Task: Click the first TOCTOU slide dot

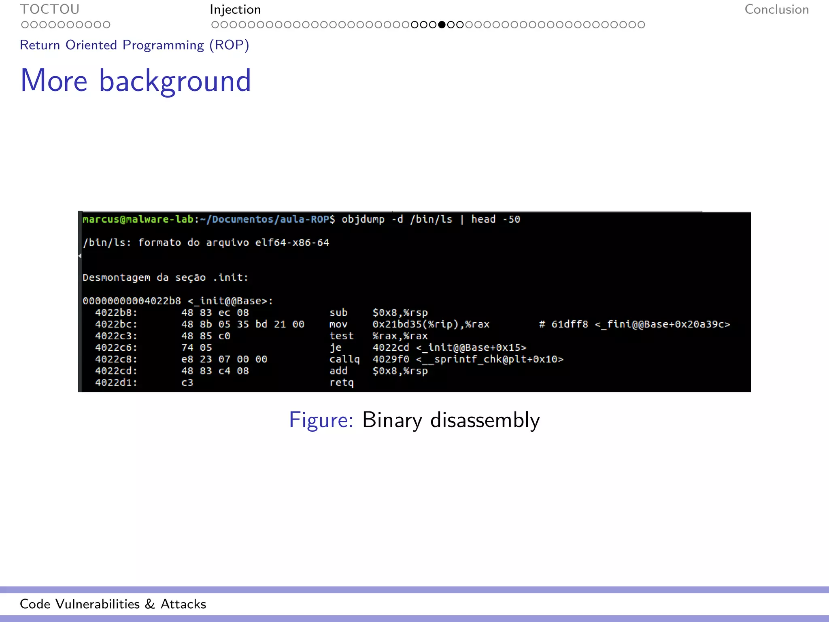Action: tap(25, 25)
